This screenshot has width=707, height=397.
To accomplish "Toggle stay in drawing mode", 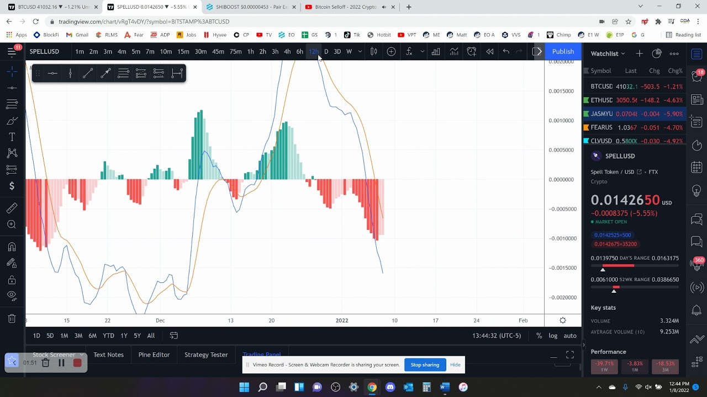I will coord(12,263).
